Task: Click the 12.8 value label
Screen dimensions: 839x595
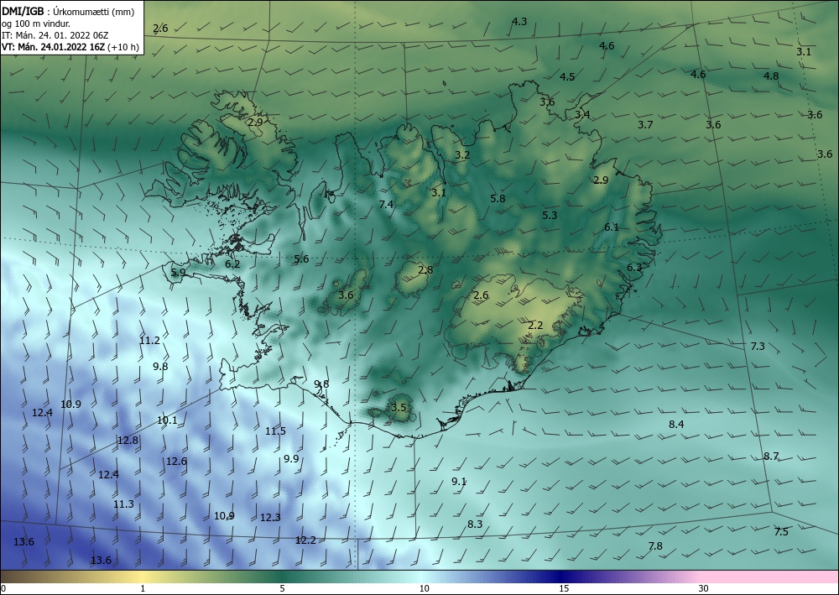Action: click(x=128, y=441)
